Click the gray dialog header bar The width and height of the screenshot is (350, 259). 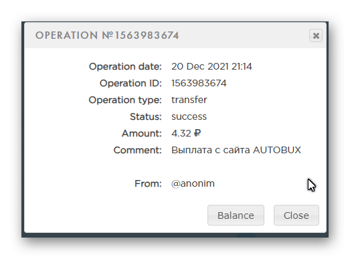(x=175, y=35)
